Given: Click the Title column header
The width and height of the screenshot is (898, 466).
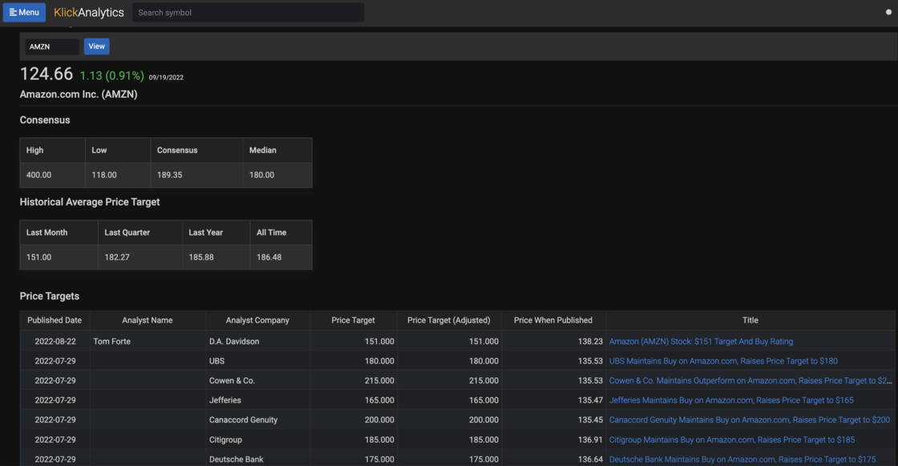Looking at the screenshot, I should pos(750,320).
